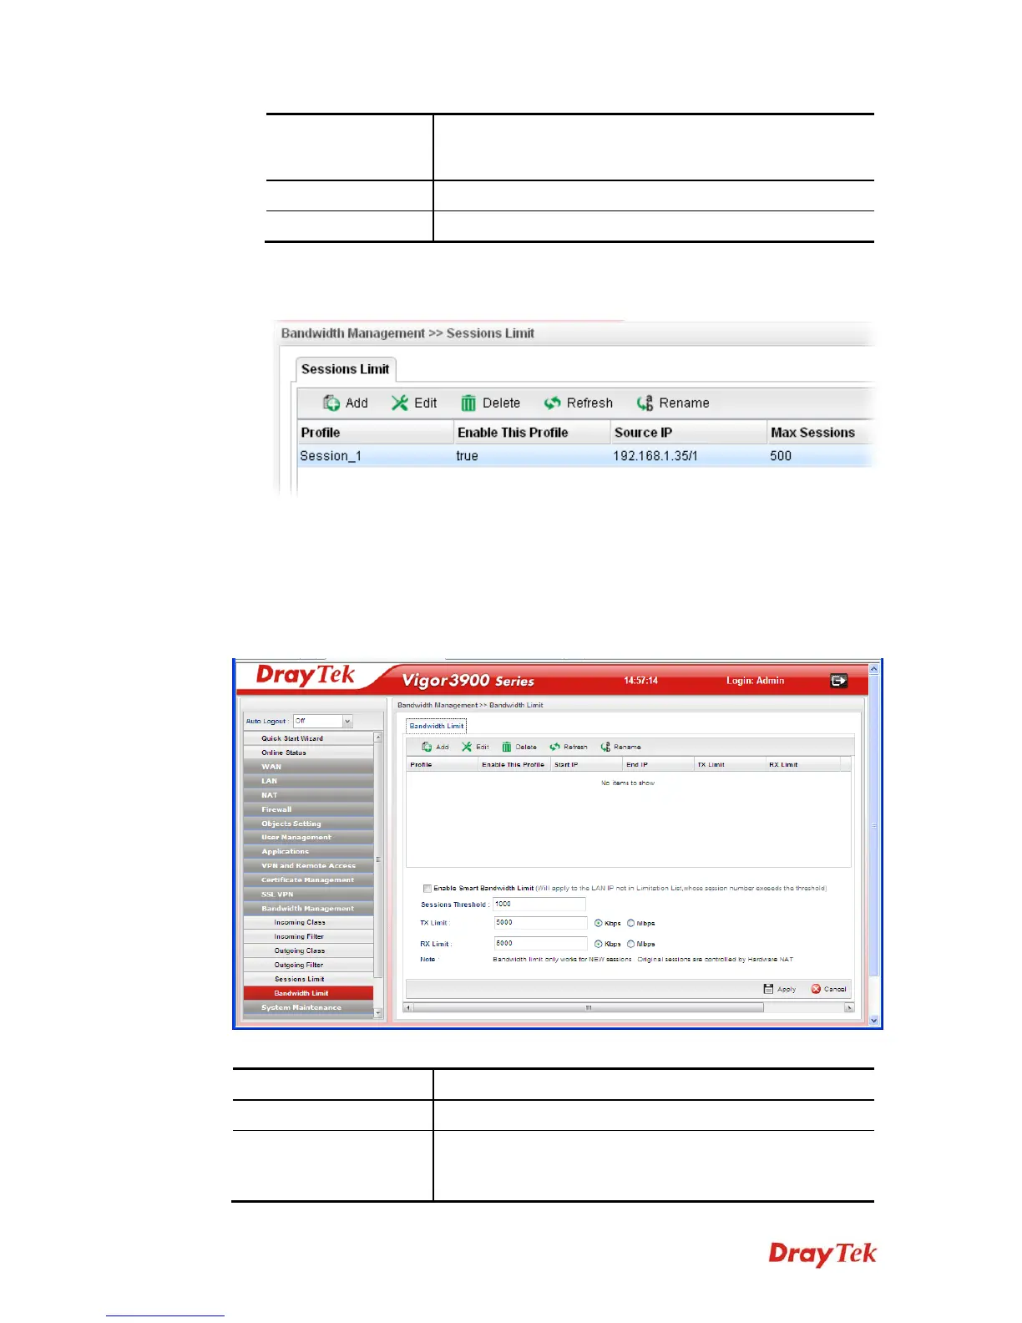Open Outgoing Class submenu item
This screenshot has height=1323, width=1022.
click(x=308, y=950)
